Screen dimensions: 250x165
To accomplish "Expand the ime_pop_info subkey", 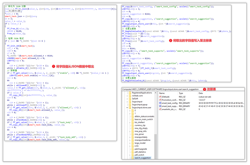I will pos(130,131).
